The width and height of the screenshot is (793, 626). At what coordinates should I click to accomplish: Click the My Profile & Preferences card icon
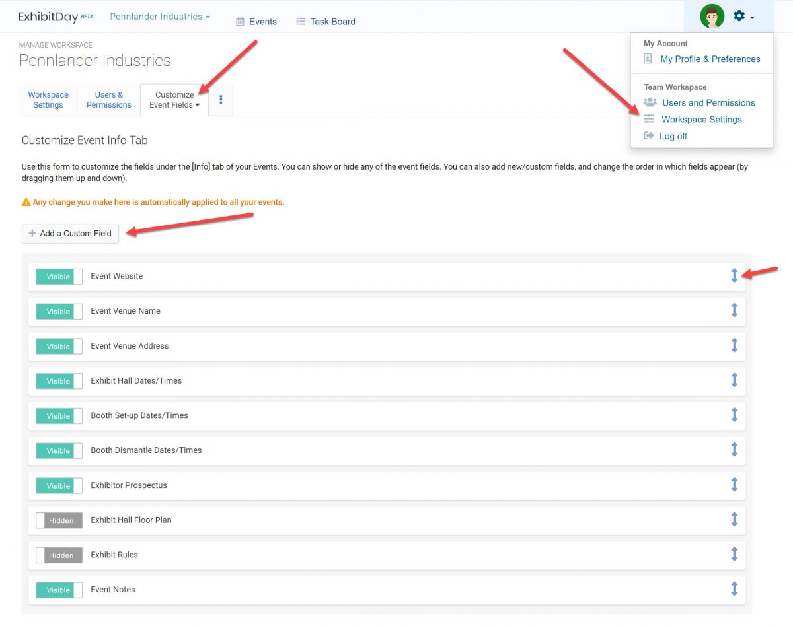(x=647, y=59)
